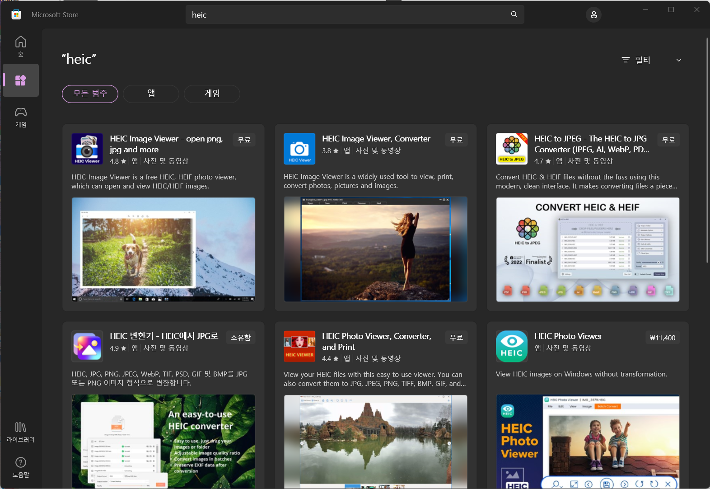The height and width of the screenshot is (489, 710).
Task: Click the two children screenshot thumbnail
Action: point(588,442)
